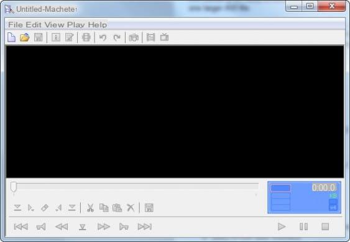This screenshot has height=242, width=350.
Task: Click the scissors Cut icon
Action: [x=90, y=208]
